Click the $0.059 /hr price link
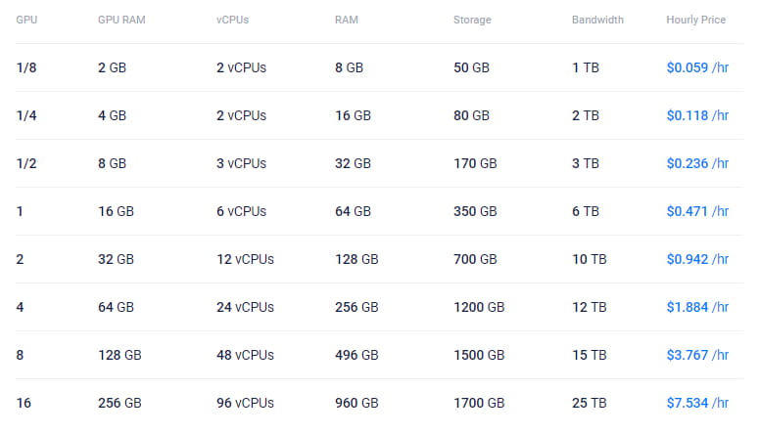759x435 pixels. coord(697,67)
